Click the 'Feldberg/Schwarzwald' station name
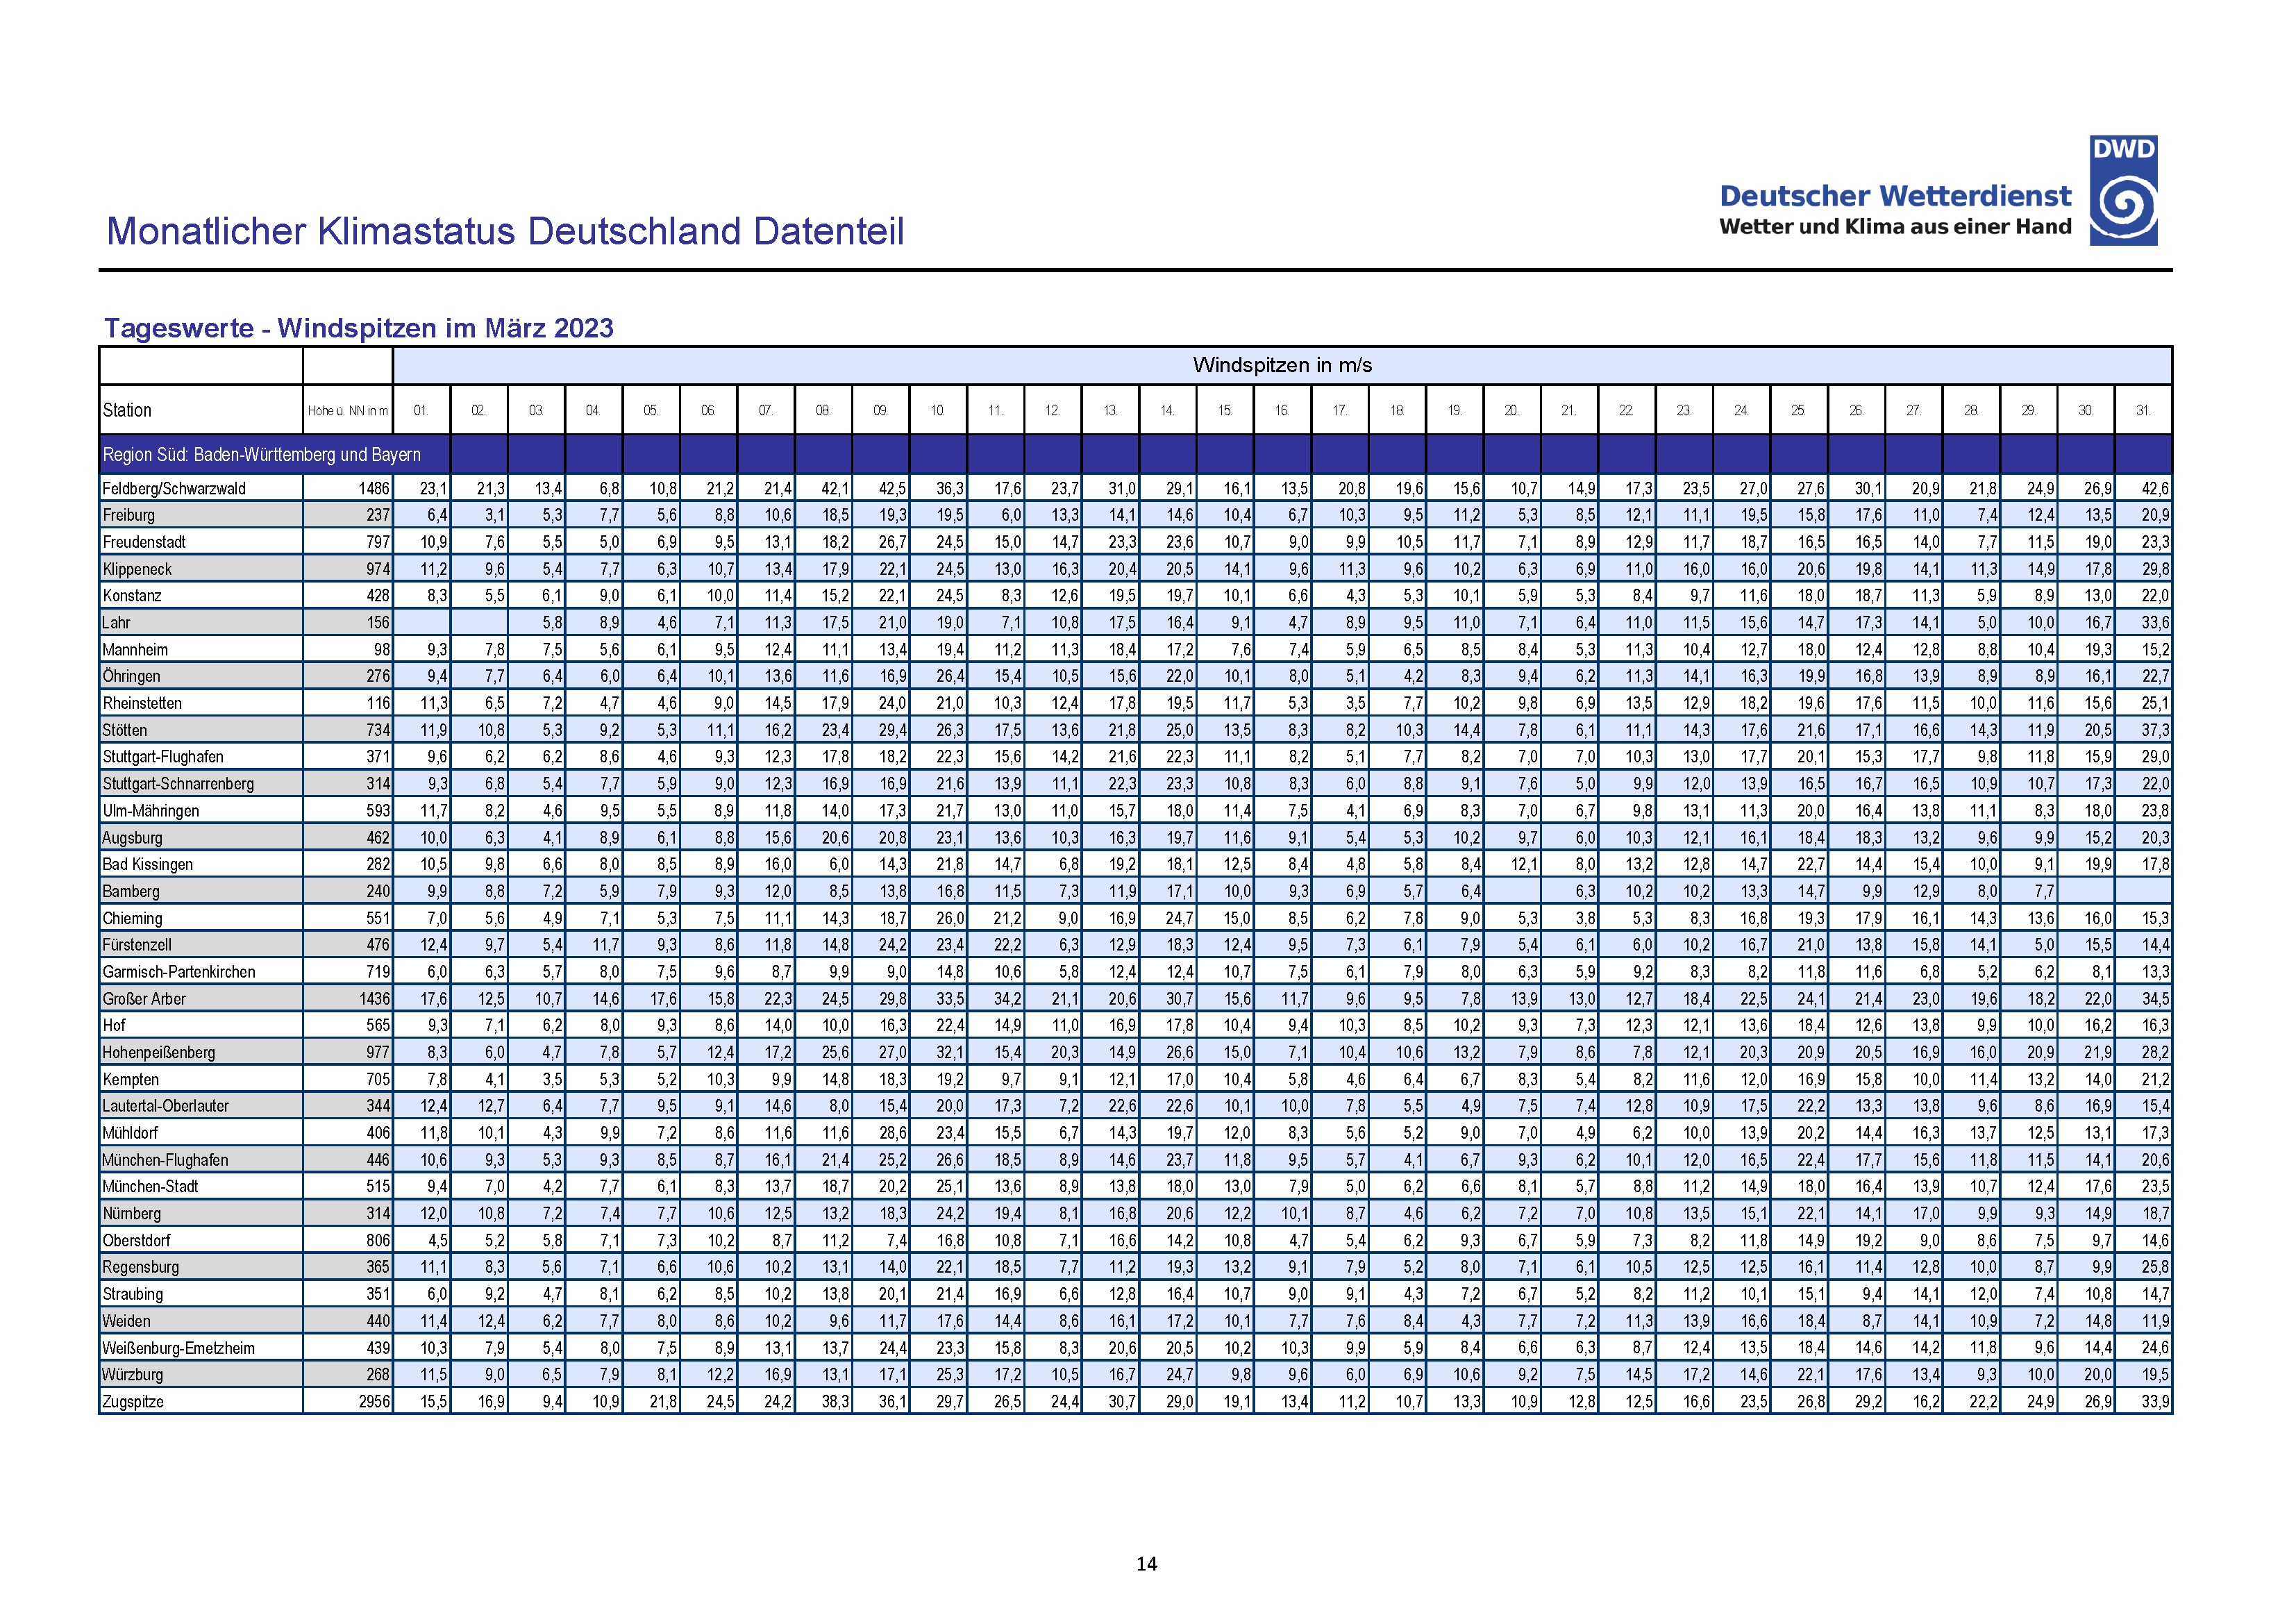 174,489
